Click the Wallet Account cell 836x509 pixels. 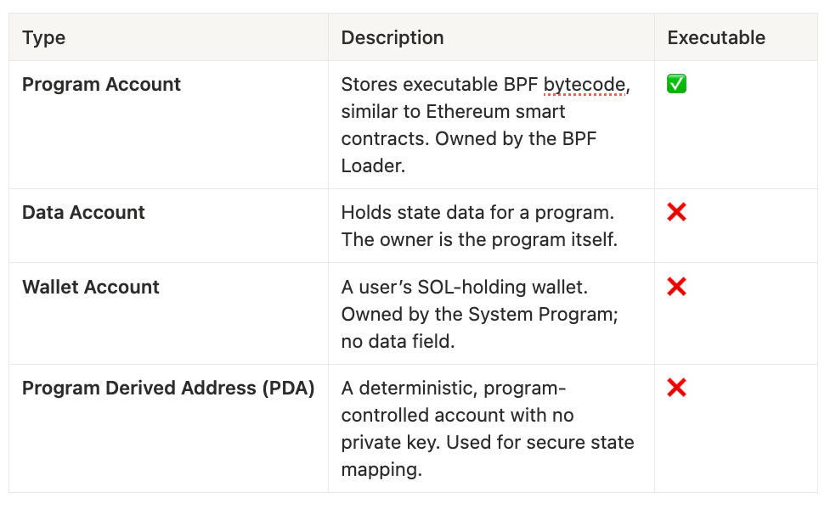click(x=91, y=287)
